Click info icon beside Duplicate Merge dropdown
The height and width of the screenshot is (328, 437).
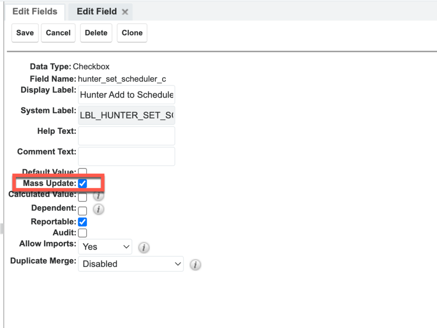pos(195,265)
